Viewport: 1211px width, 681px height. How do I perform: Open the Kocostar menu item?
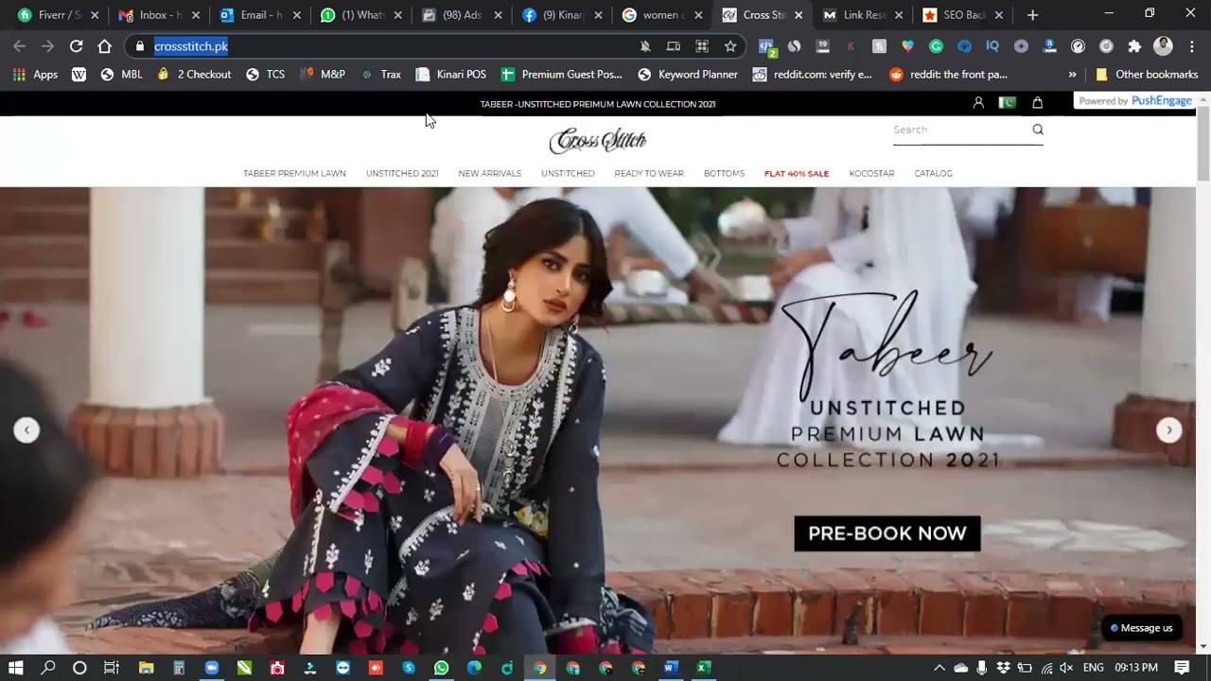pos(871,173)
